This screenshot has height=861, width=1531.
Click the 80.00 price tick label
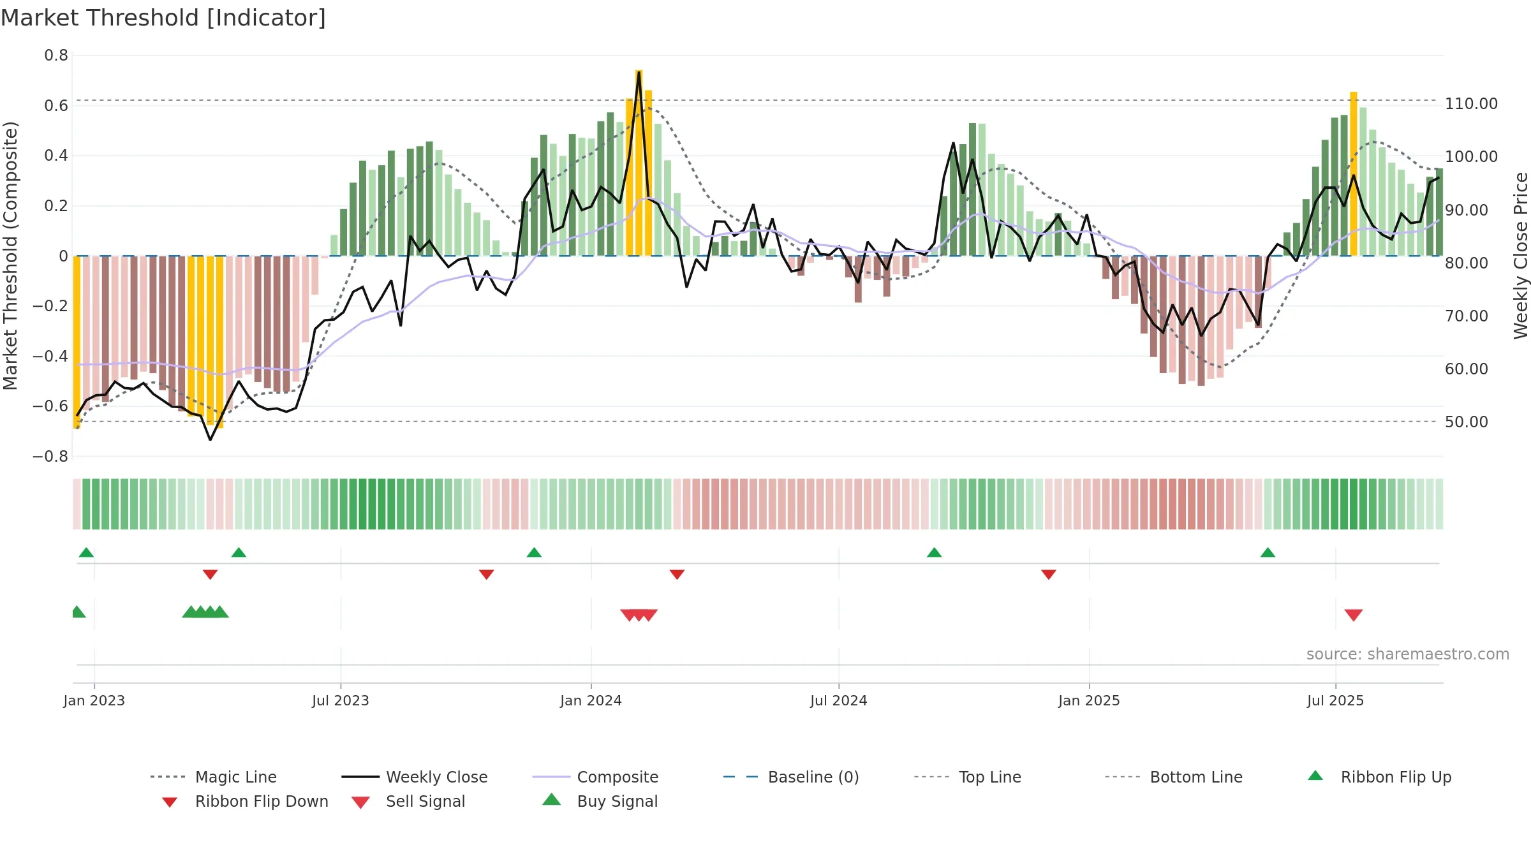(x=1467, y=263)
